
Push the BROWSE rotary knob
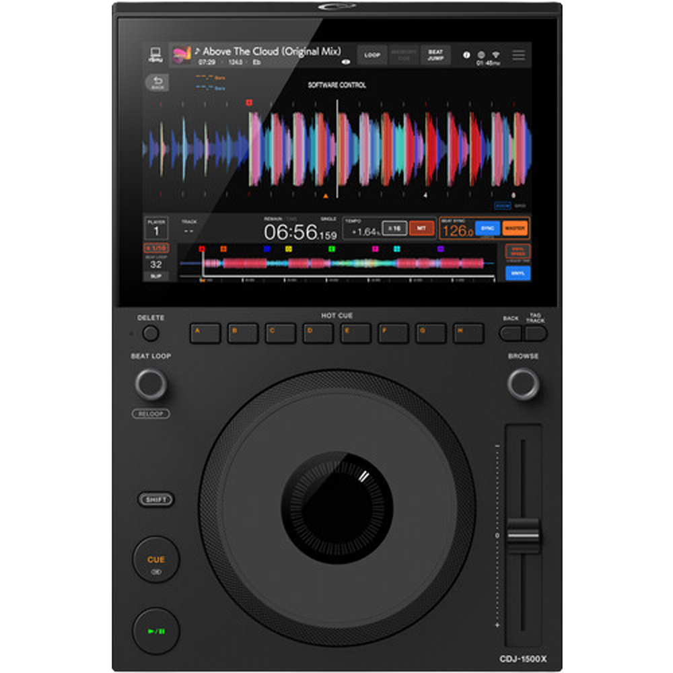[523, 384]
